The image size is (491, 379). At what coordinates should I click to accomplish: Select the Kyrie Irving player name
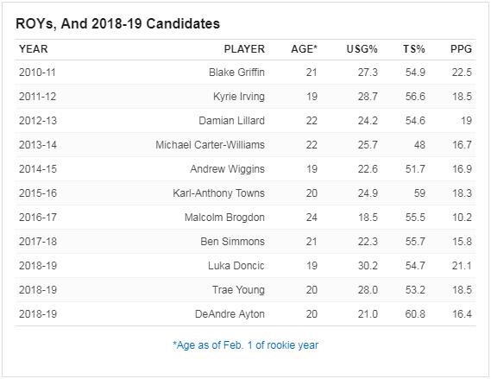[239, 97]
